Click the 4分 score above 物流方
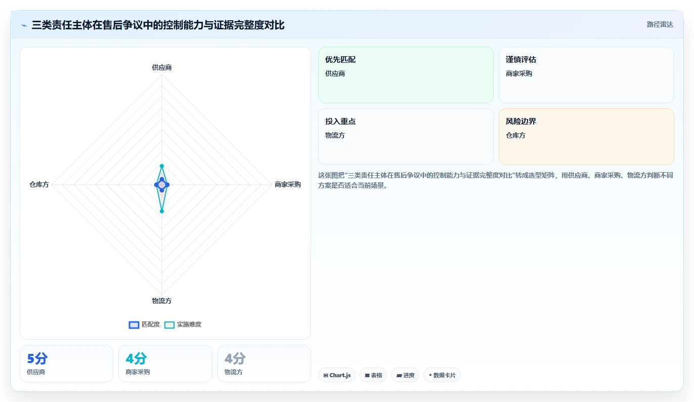This screenshot has height=402, width=694. click(x=235, y=359)
